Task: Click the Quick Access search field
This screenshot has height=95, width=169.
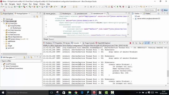Action: click(x=150, y=10)
